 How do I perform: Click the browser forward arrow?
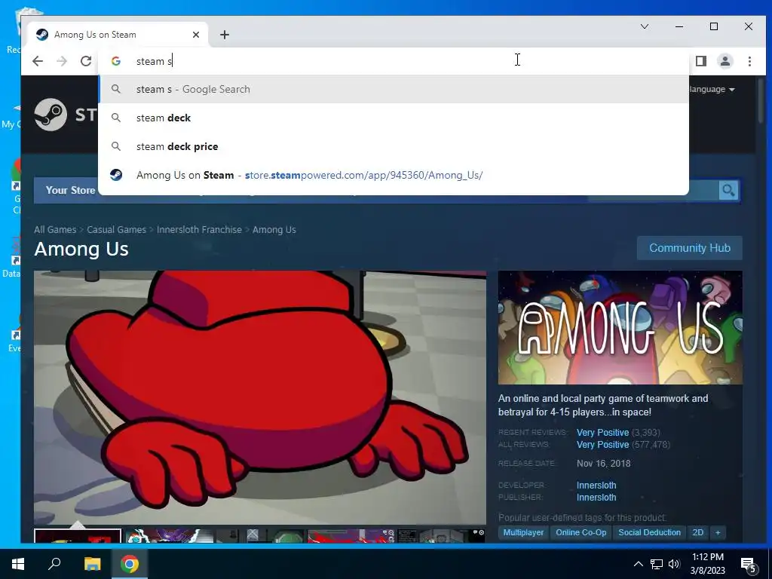coord(62,61)
